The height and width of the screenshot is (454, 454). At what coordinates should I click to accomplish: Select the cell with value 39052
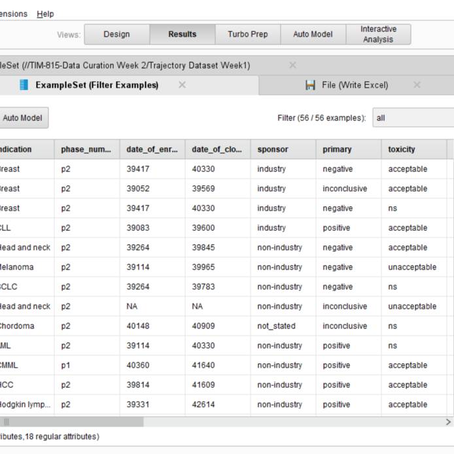click(x=152, y=188)
